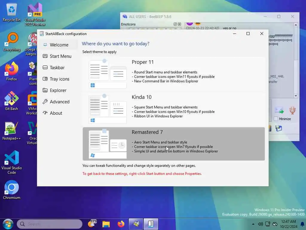Viewport: 306px width, 230px height.
Task: Apply the Proper 11 theme
Action: (x=174, y=74)
